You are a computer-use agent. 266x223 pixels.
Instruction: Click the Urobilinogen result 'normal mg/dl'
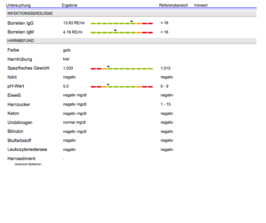(x=74, y=122)
